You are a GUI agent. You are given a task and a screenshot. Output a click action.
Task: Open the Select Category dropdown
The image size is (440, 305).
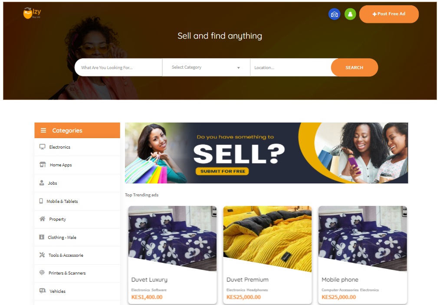pos(206,67)
